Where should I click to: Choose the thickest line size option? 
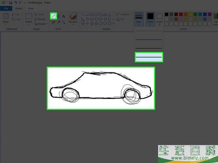(149, 57)
